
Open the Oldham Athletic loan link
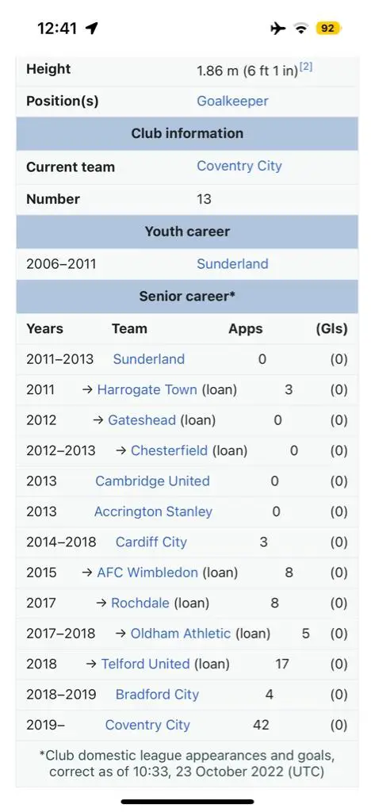pyautogui.click(x=181, y=634)
